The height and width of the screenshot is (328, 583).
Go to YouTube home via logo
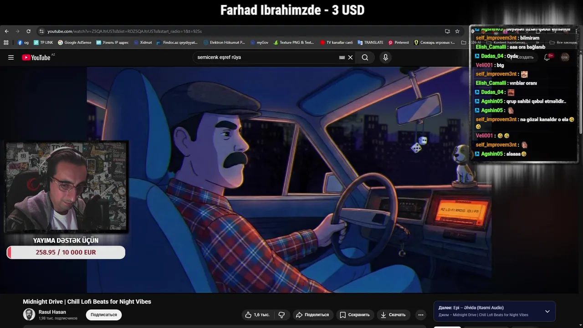[36, 57]
